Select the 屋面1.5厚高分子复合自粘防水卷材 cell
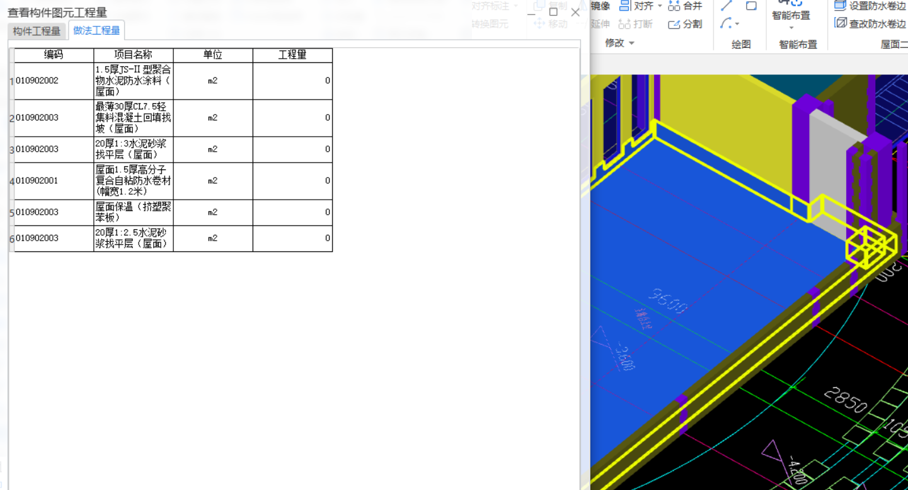The height and width of the screenshot is (490, 908). 134,181
